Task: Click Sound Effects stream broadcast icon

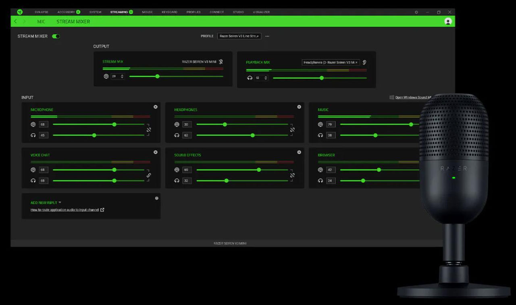Action: pyautogui.click(x=177, y=170)
